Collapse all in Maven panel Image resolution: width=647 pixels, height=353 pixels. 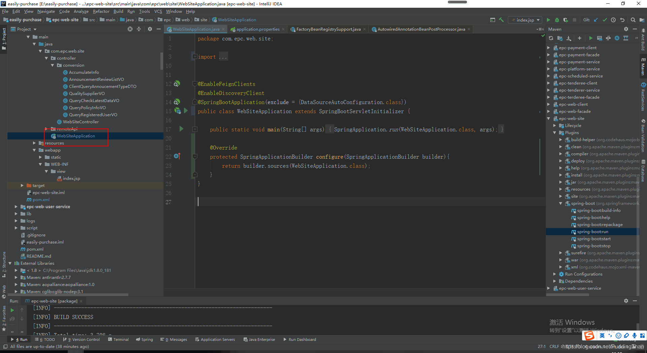(626, 38)
